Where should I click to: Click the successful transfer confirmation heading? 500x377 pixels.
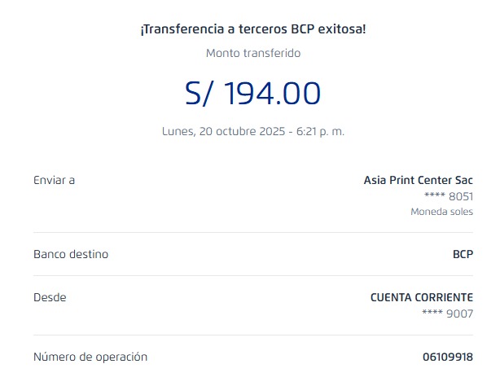pos(252,29)
